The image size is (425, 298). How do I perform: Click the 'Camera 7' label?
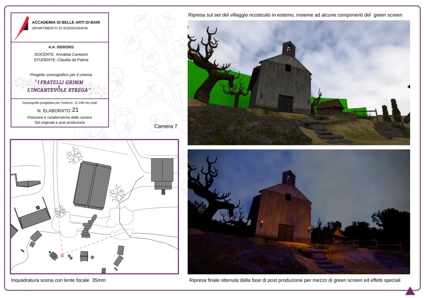pos(166,126)
